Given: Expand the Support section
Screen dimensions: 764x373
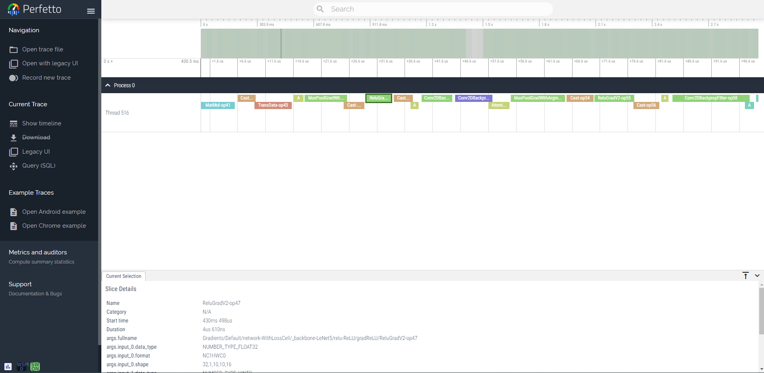Looking at the screenshot, I should tap(20, 284).
